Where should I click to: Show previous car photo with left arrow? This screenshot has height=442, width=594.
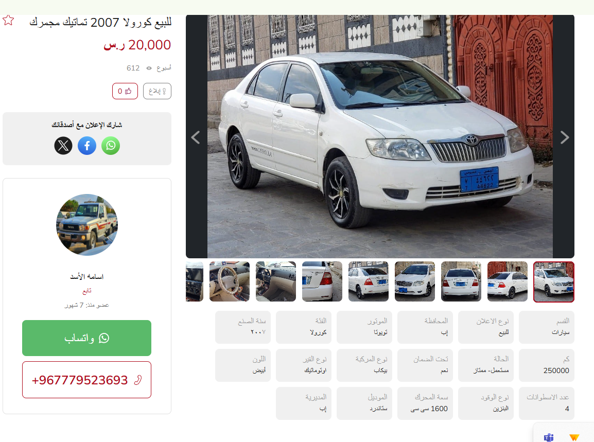pos(196,137)
